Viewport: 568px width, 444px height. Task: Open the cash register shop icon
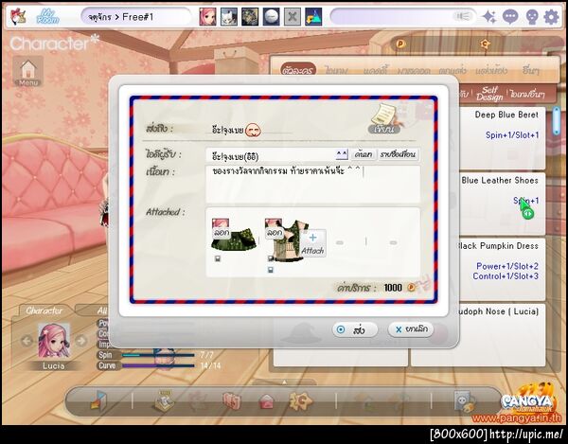(163, 400)
